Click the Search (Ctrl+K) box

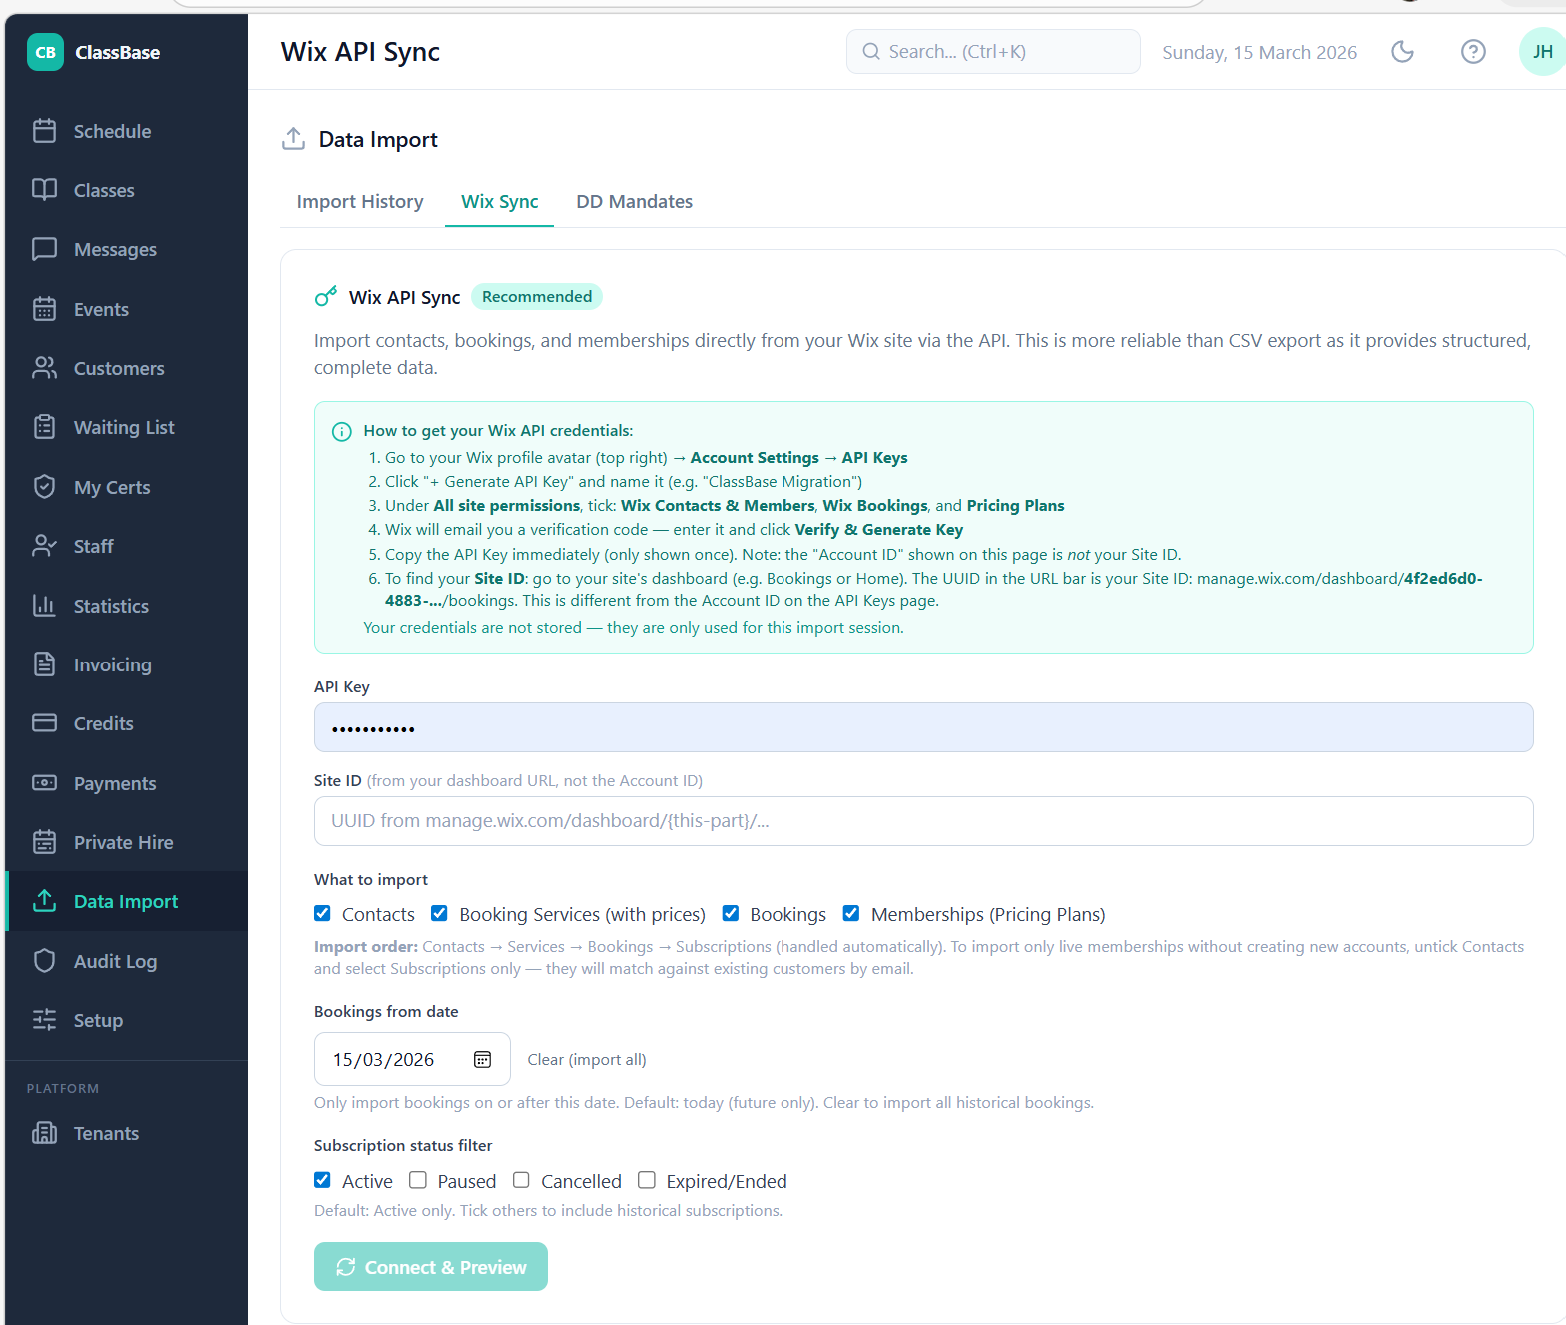[x=993, y=51]
